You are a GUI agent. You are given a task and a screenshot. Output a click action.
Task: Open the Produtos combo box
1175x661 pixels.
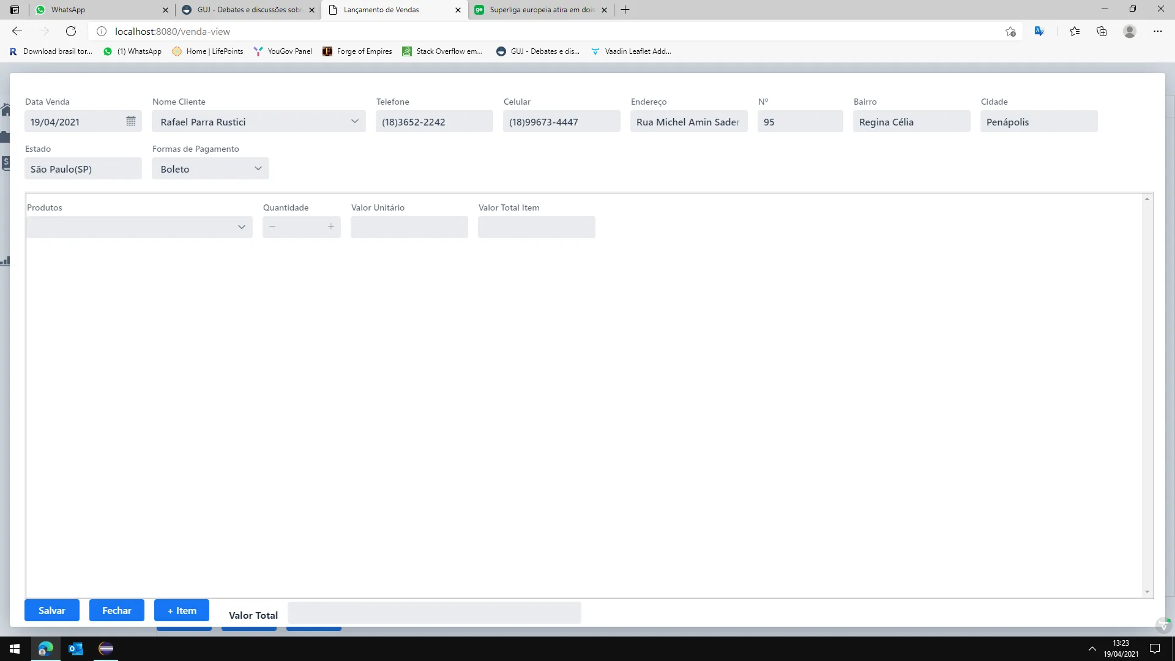point(242,227)
